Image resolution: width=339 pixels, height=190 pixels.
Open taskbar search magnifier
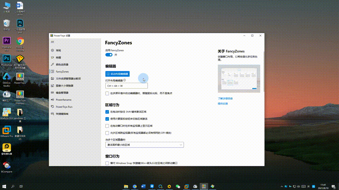click(x=13, y=186)
